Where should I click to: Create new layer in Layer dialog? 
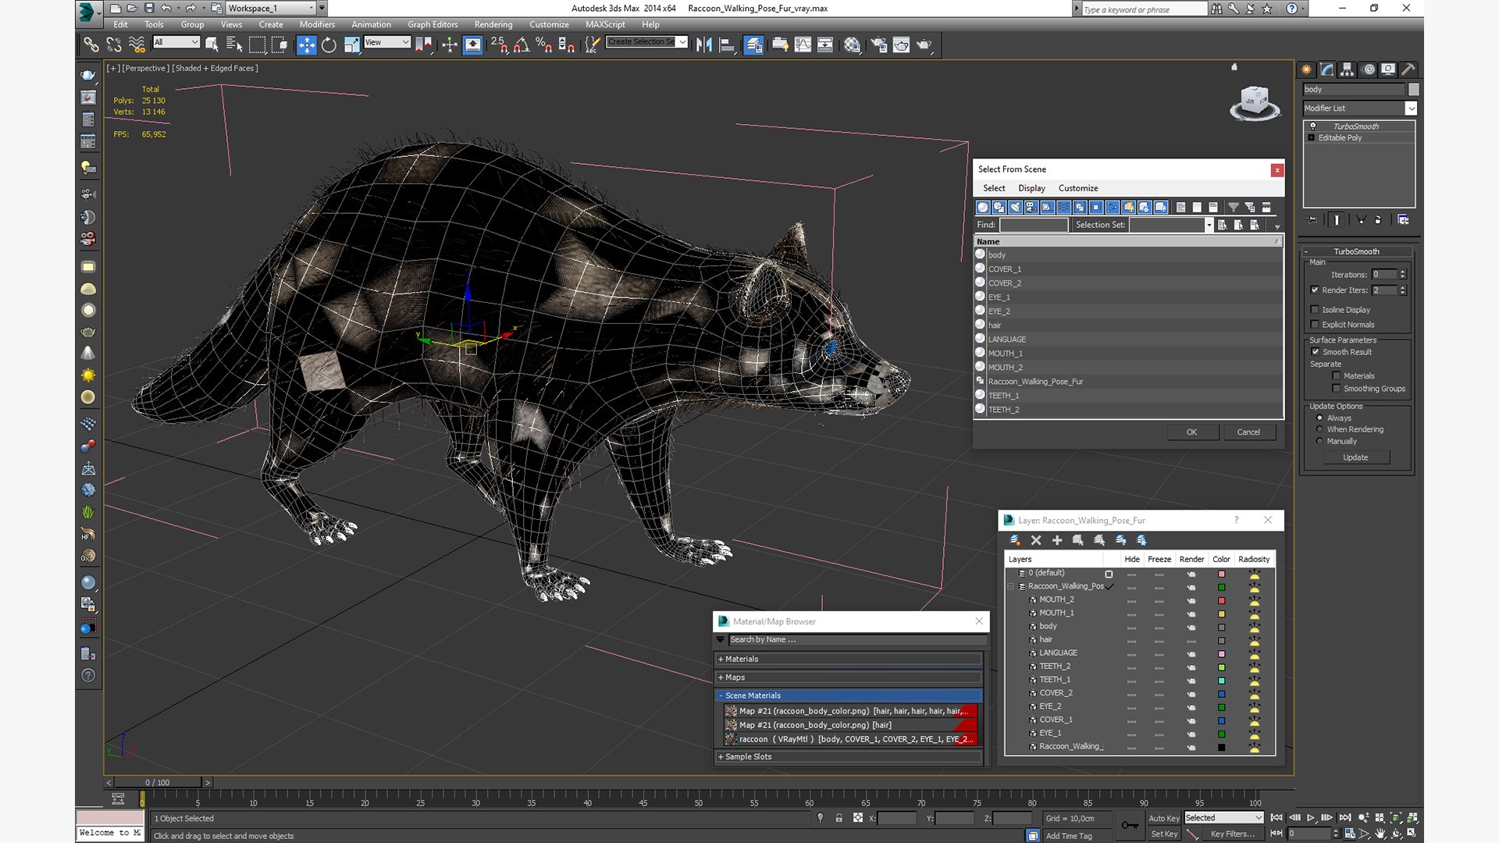[x=1015, y=540]
